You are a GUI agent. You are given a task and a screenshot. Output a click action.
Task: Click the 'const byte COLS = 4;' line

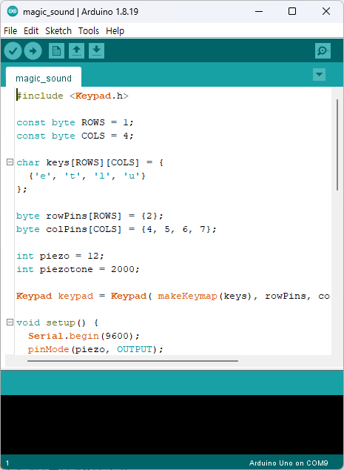pyautogui.click(x=75, y=136)
